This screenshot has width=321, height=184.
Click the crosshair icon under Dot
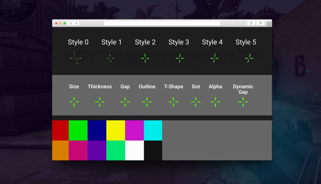pos(196,102)
